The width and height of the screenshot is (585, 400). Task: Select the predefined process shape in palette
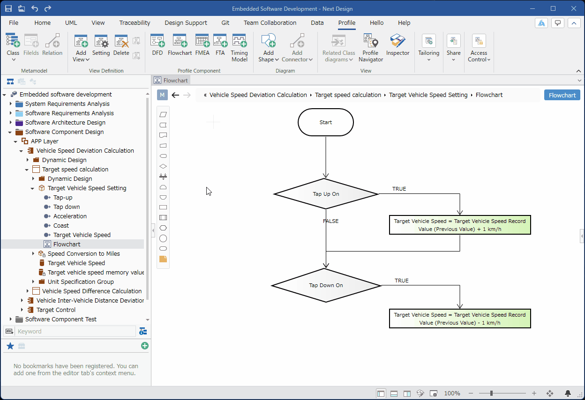pyautogui.click(x=163, y=217)
